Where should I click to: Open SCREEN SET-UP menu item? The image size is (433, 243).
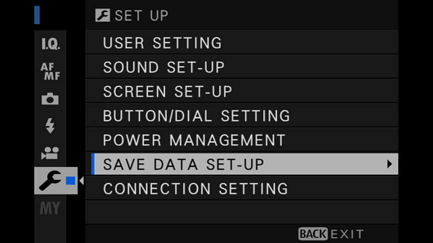(x=242, y=91)
